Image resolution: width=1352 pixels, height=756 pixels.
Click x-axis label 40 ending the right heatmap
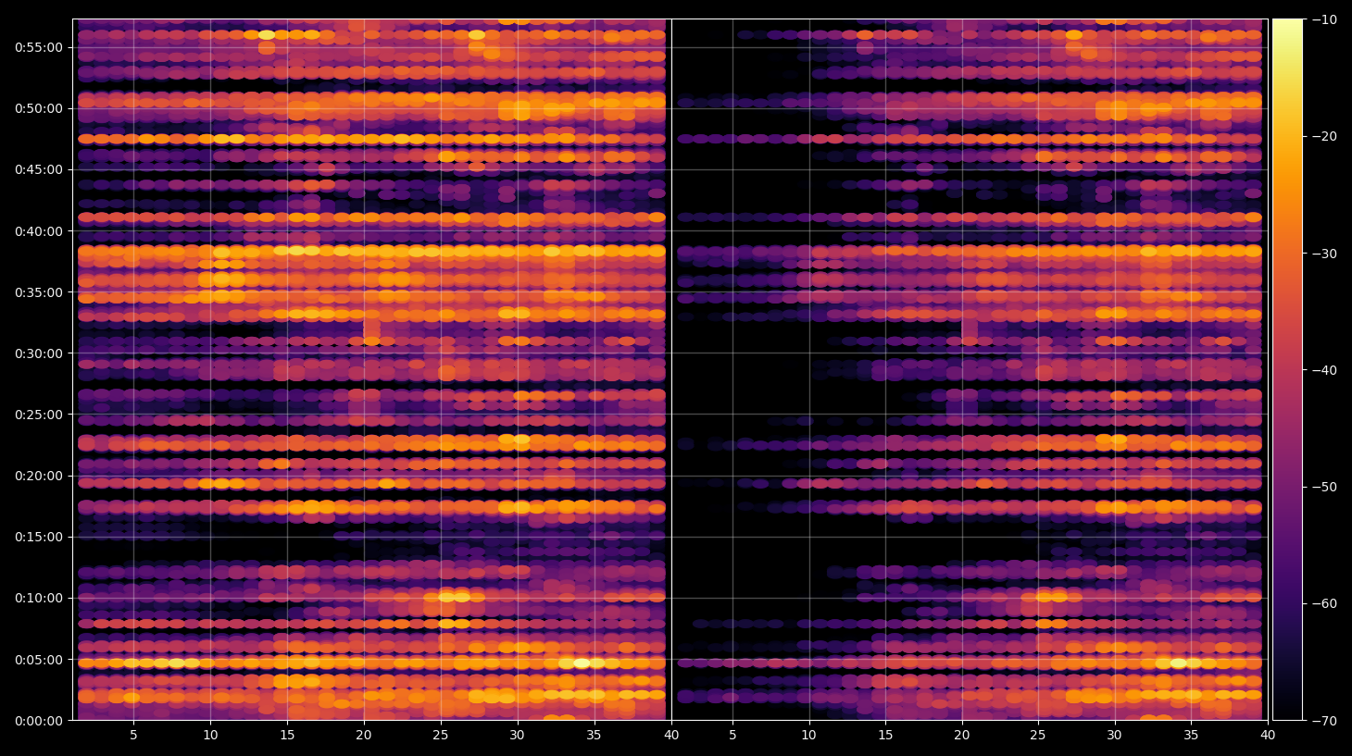pos(1268,736)
